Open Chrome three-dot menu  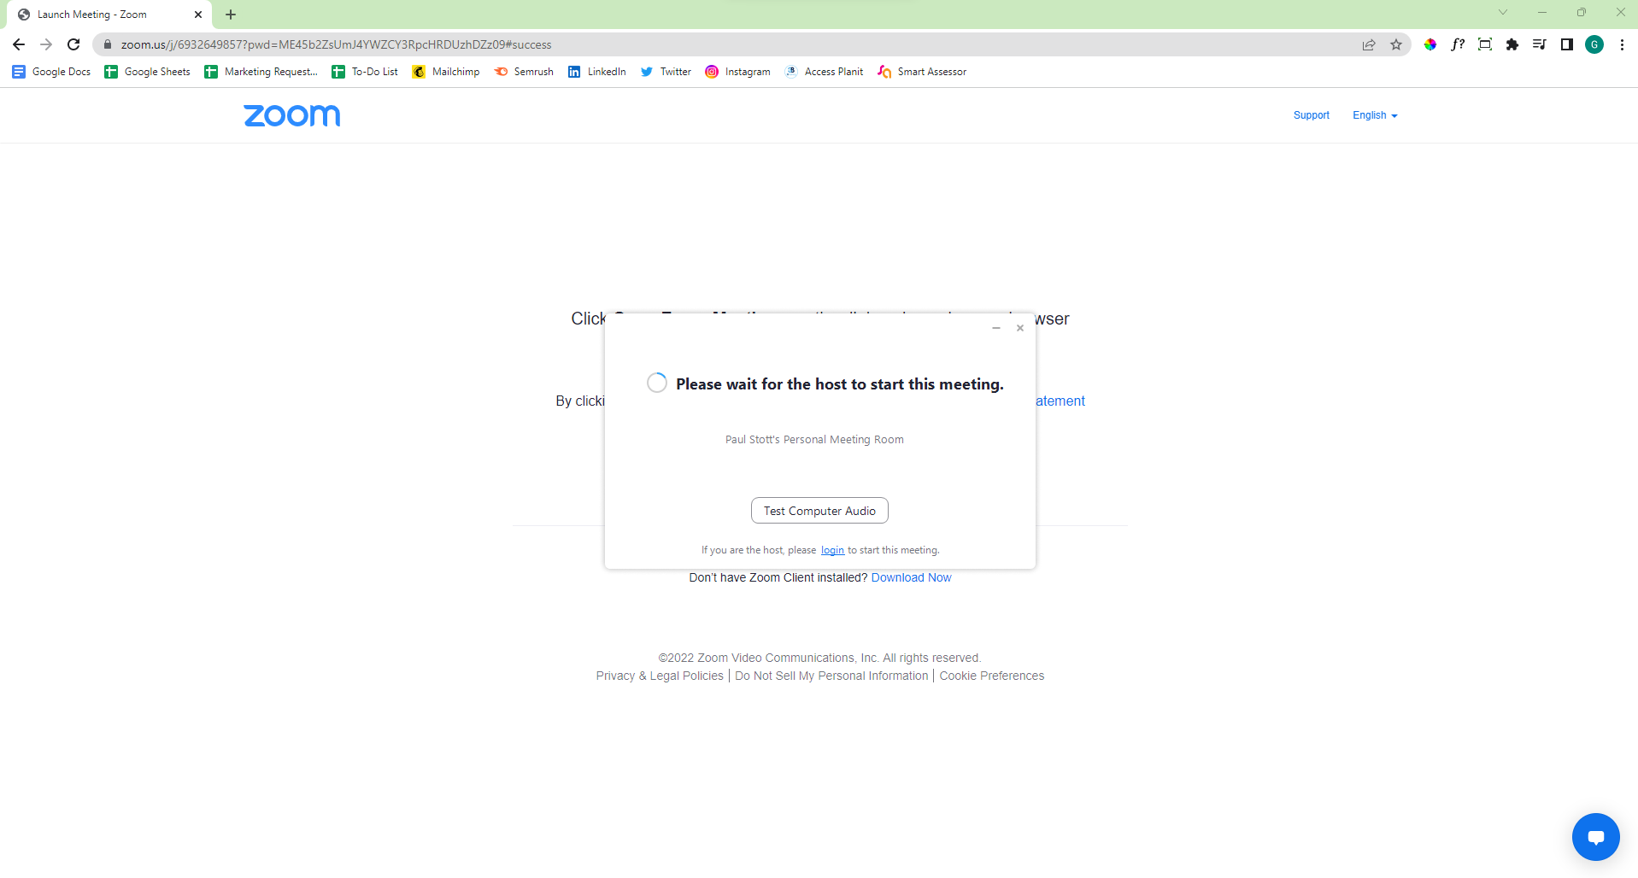[x=1622, y=44]
